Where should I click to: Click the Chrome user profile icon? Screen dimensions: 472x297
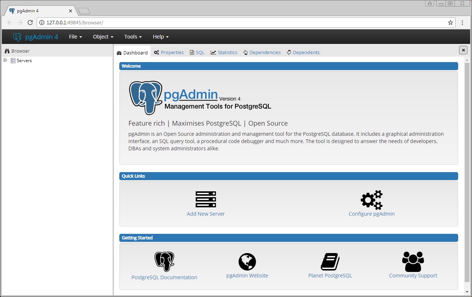tap(430, 3)
